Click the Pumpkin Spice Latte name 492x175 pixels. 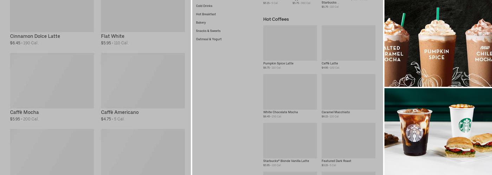click(278, 63)
